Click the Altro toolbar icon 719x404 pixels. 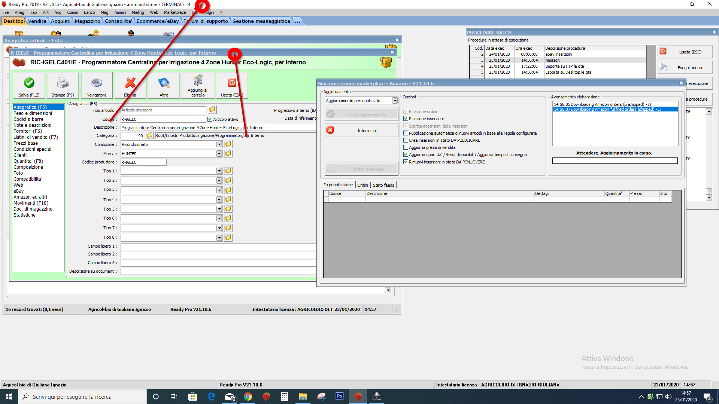pos(164,83)
